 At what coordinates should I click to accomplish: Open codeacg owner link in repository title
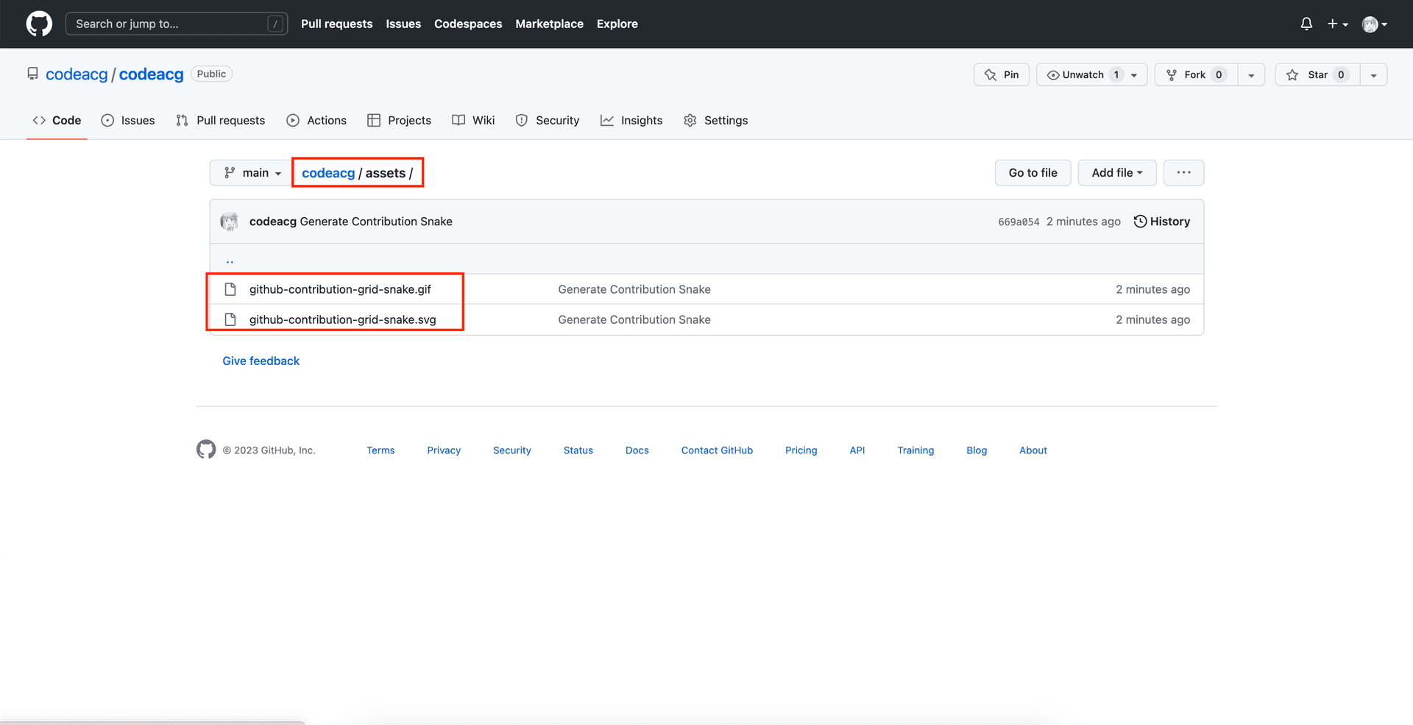77,74
